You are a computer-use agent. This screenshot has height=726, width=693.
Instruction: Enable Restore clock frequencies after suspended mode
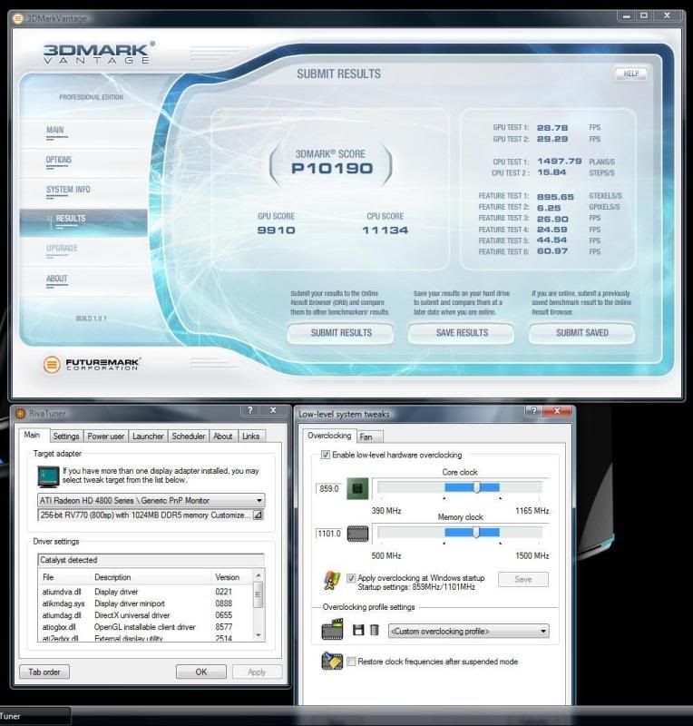pos(352,662)
